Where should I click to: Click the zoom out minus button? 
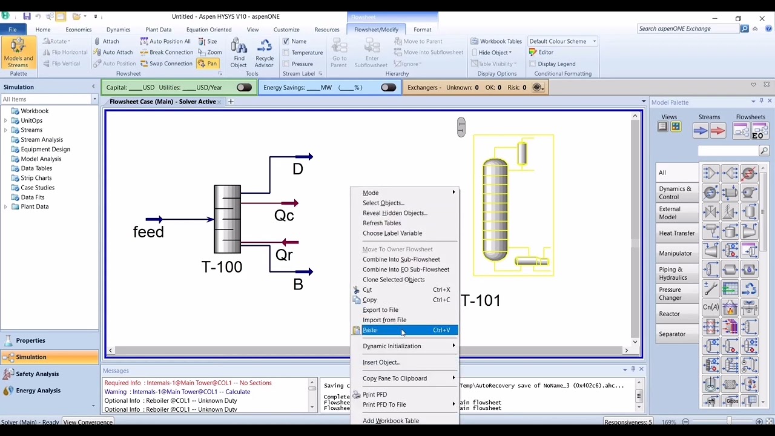[685, 421]
